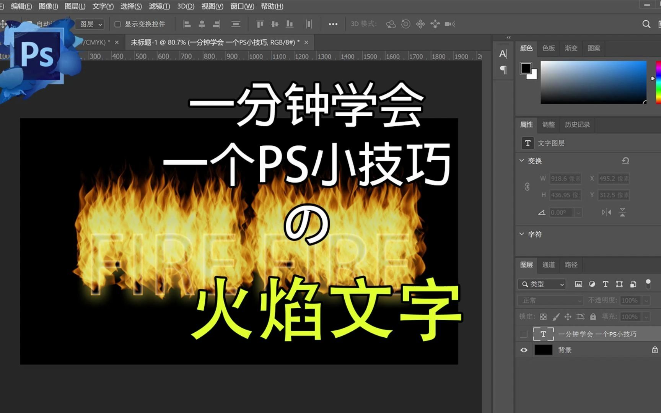
Task: Click the align vertical centers icon
Action: pyautogui.click(x=274, y=24)
